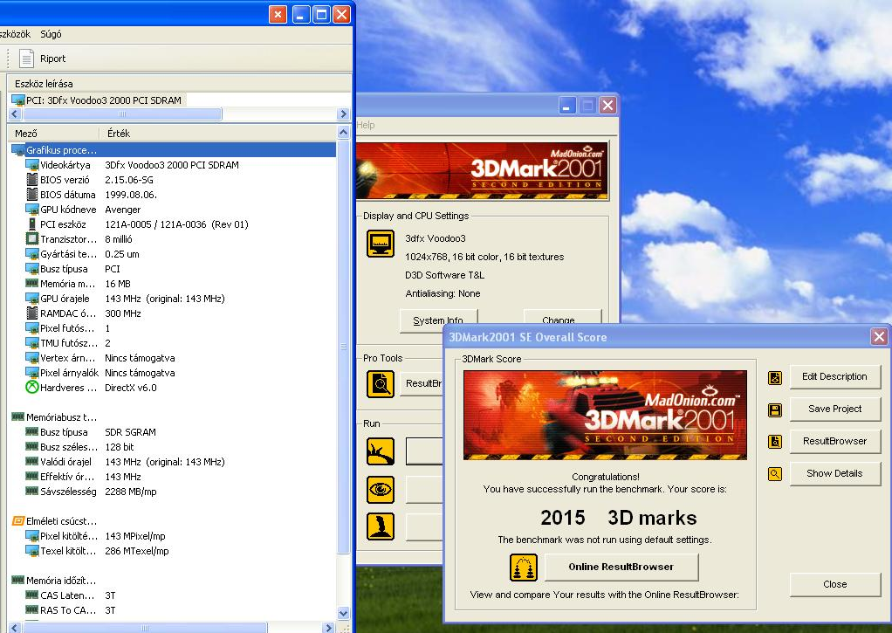
Task: Click the details pane scroll-down arrow
Action: (344, 614)
